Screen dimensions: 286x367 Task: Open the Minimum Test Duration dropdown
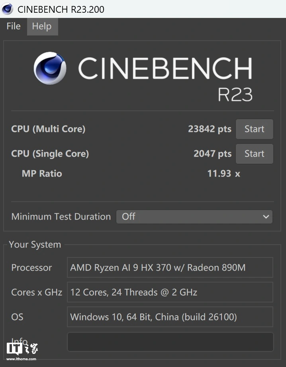point(194,217)
